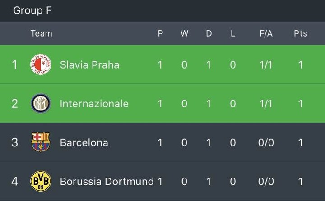This screenshot has height=201, width=325.
Task: Click Barcelona's 0/0 goals value
Action: [x=266, y=142]
